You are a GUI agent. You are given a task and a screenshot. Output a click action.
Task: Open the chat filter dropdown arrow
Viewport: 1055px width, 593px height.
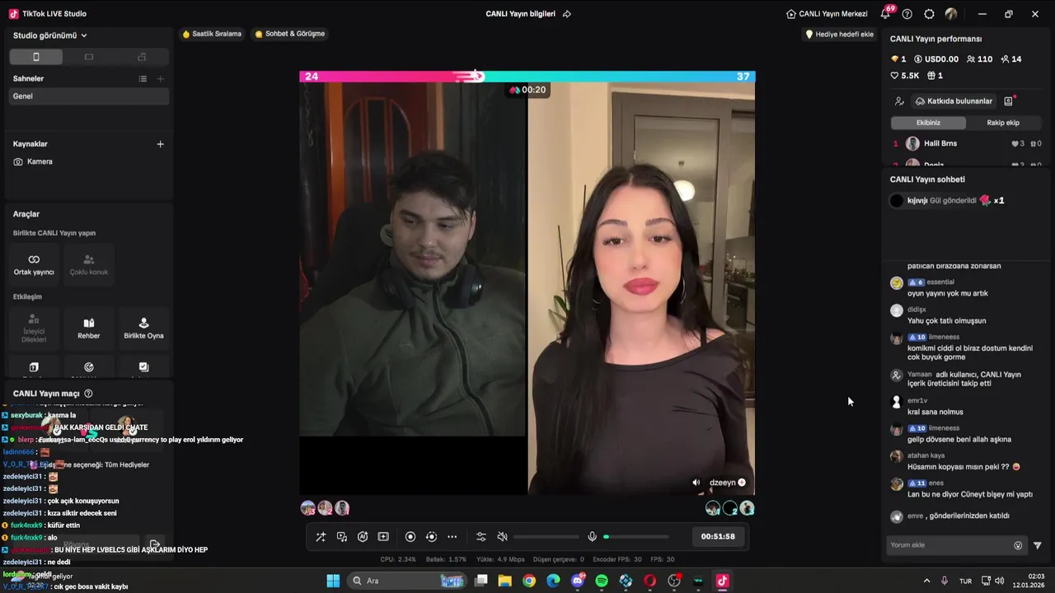click(1038, 545)
